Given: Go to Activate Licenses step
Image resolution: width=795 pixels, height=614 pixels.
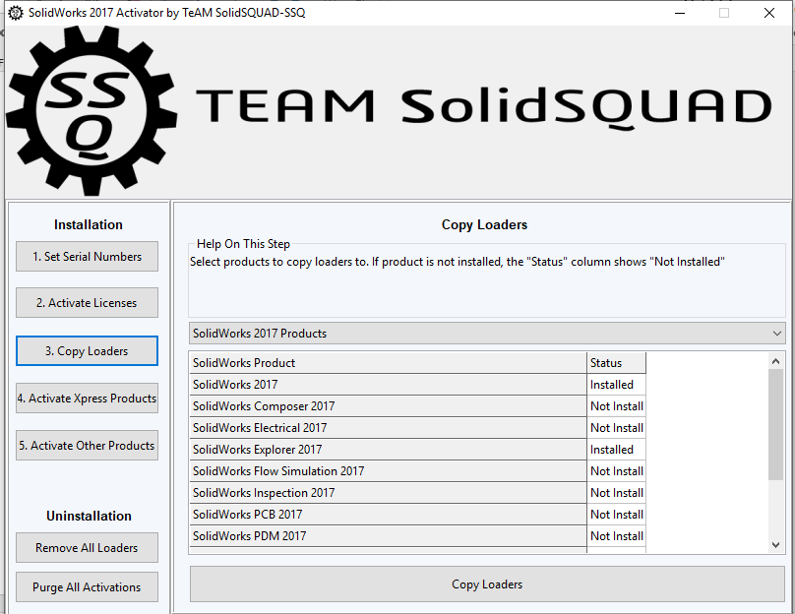Looking at the screenshot, I should (87, 303).
